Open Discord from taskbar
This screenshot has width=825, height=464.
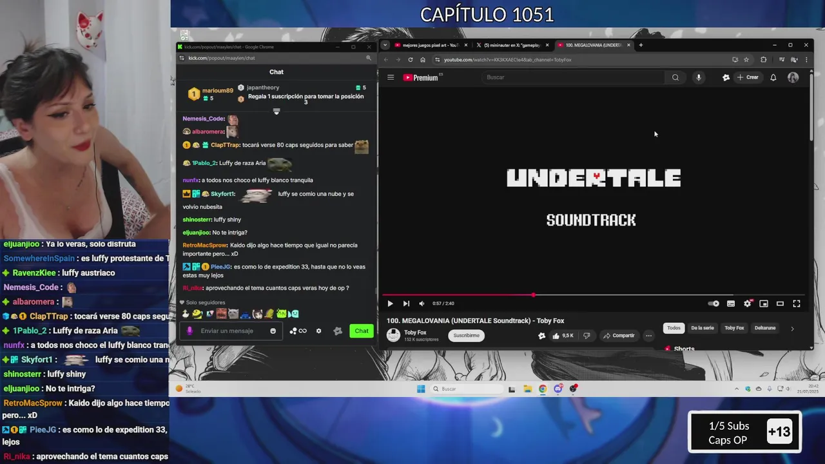[x=558, y=389]
